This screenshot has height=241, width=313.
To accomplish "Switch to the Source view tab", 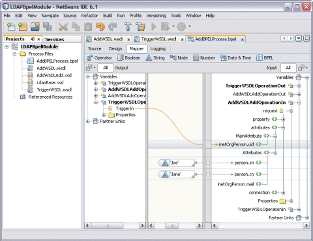I will click(x=95, y=49).
